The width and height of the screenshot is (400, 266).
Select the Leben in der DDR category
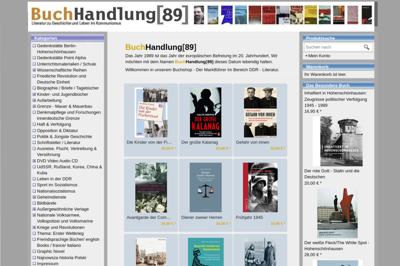pyautogui.click(x=54, y=179)
